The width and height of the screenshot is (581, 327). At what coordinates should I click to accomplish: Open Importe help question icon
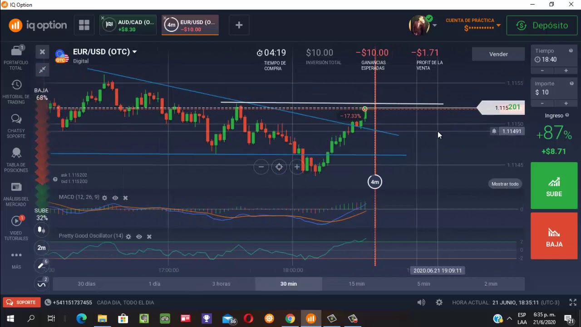tap(571, 84)
